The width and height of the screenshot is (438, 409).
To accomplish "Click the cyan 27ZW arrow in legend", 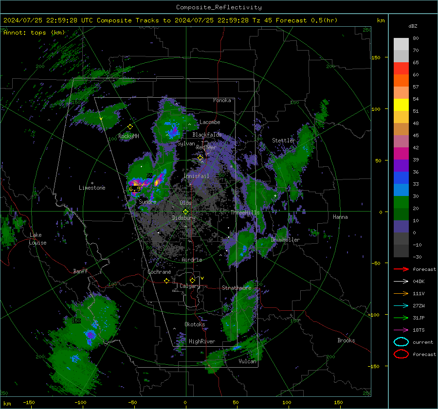I will tap(401, 306).
